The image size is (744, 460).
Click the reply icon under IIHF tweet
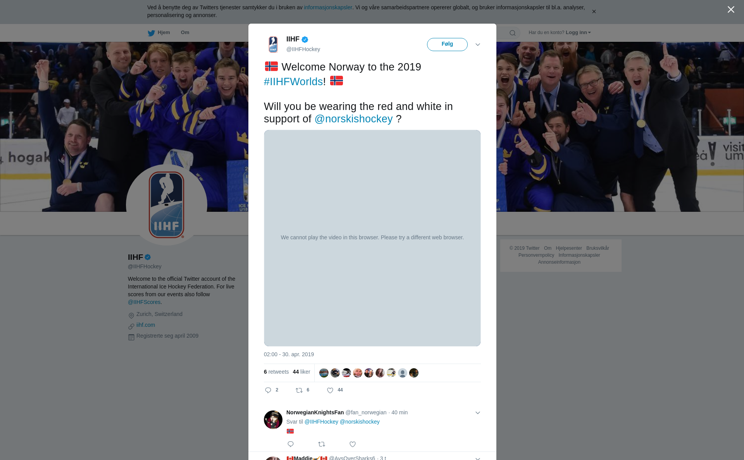268,390
